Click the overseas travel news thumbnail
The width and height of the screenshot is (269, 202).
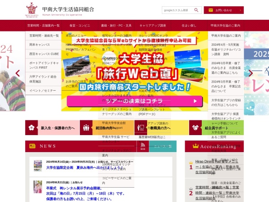(x=38, y=166)
